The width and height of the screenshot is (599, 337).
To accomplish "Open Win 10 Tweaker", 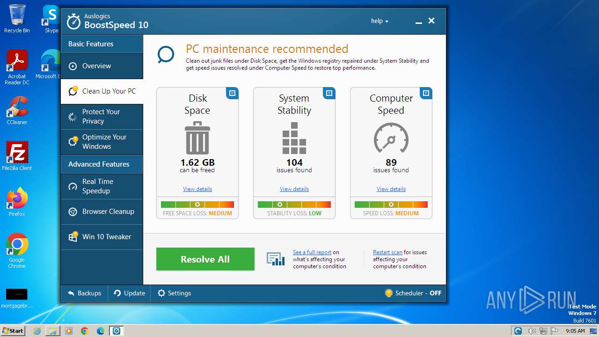I will pyautogui.click(x=102, y=237).
